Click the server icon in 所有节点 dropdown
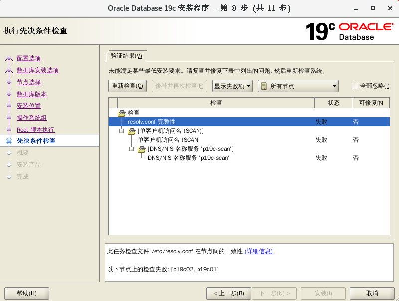Viewport: 399px width, 301px height. [264, 86]
